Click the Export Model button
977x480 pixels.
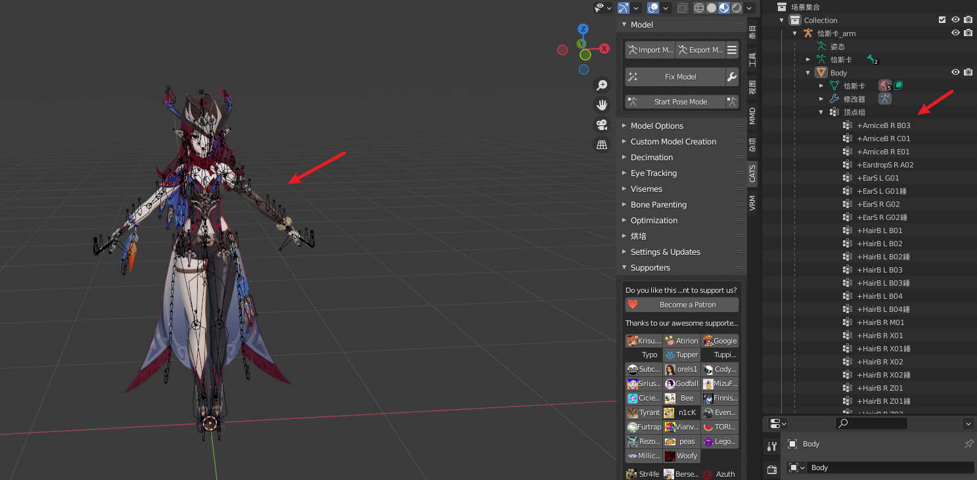coord(700,50)
